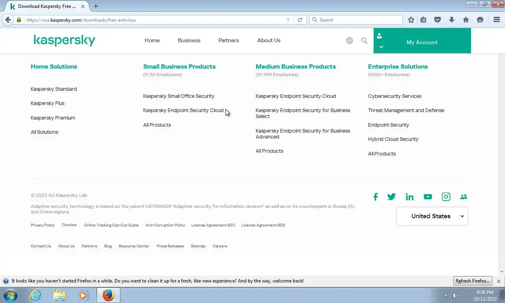Open the globe region selector icon
The height and width of the screenshot is (303, 505).
pyautogui.click(x=350, y=41)
